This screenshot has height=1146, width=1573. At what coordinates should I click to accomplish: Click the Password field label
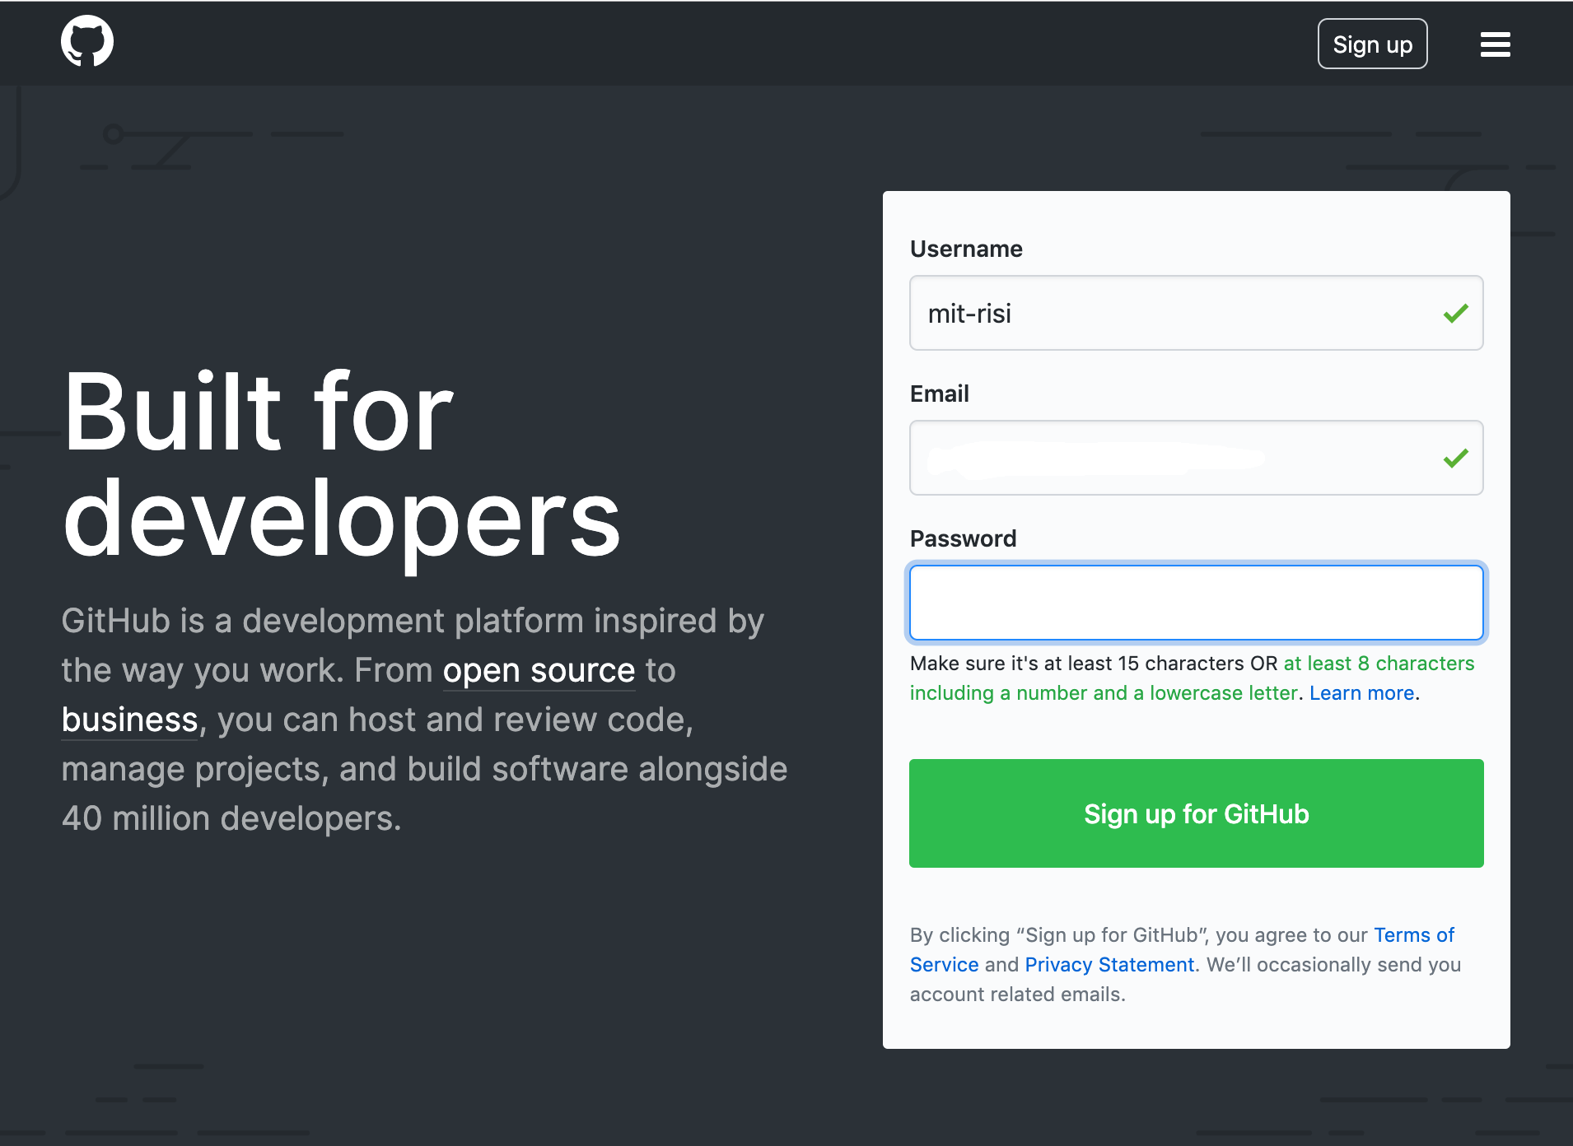click(963, 538)
